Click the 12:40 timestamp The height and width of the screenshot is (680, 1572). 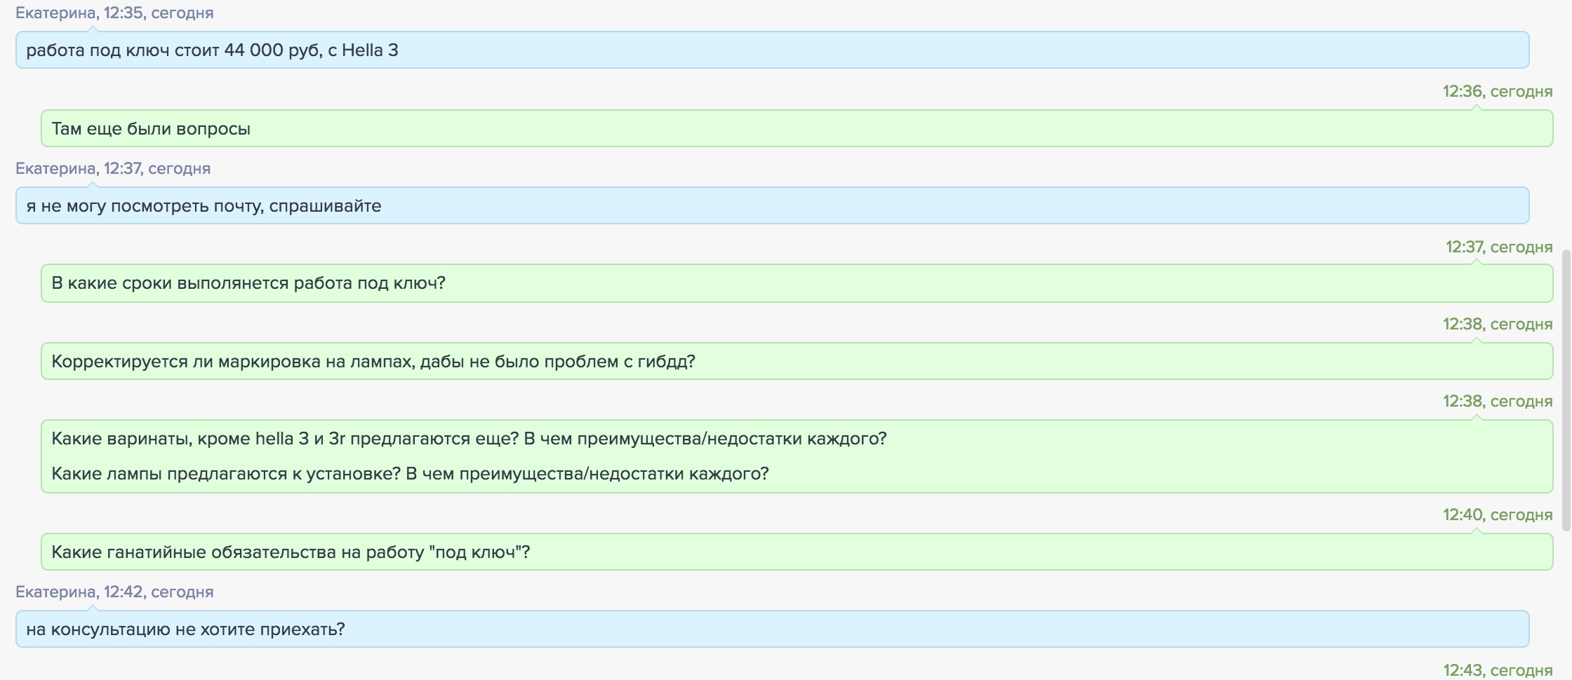pos(1497,515)
